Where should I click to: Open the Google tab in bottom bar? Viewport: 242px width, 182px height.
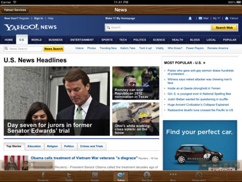95,176
